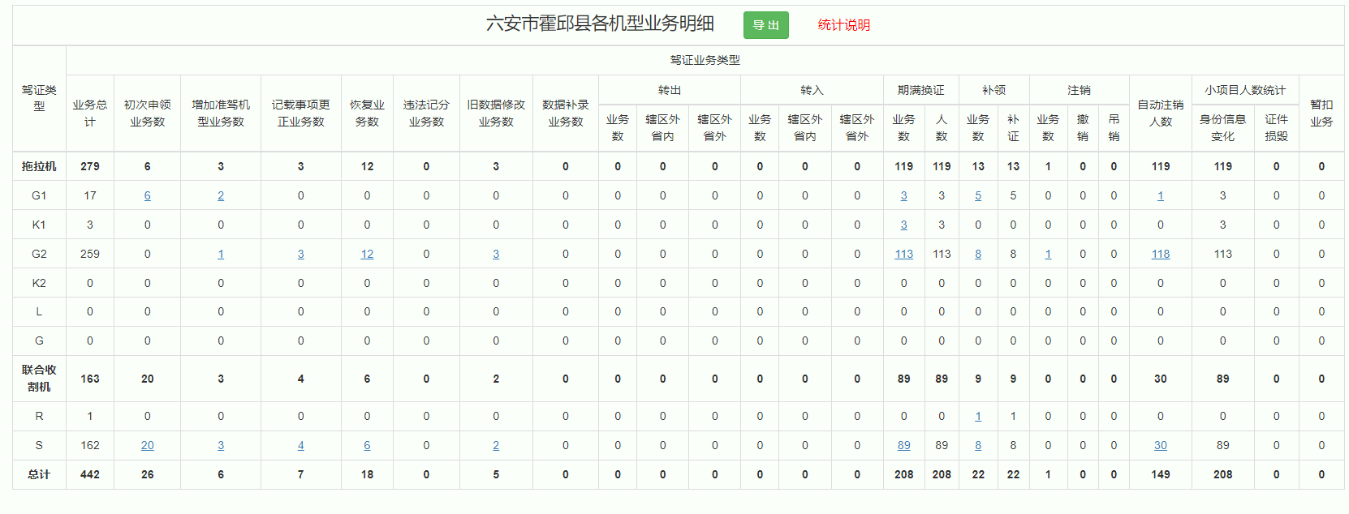Open S row 恢复业务数 link showing 6
Viewport: 1349px width, 514px height.
click(x=367, y=445)
